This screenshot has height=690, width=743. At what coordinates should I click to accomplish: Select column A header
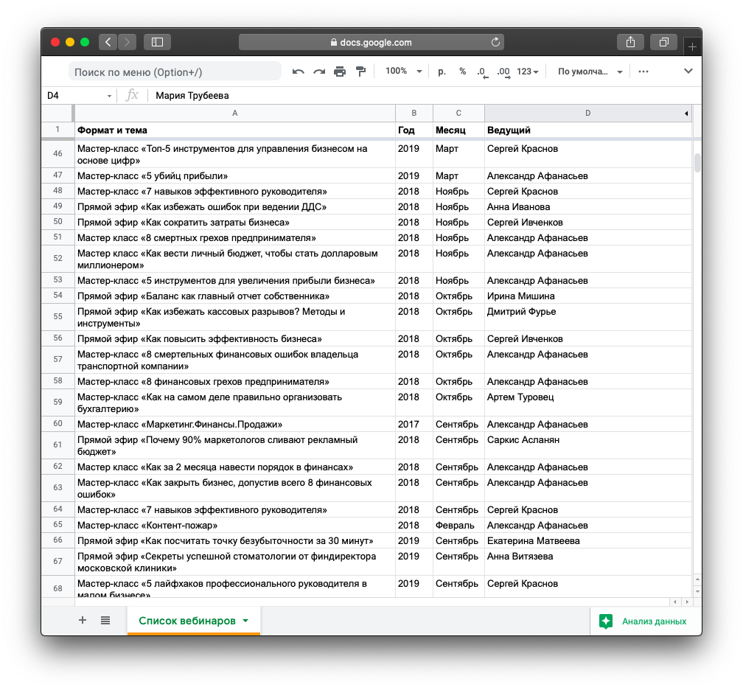pos(234,114)
